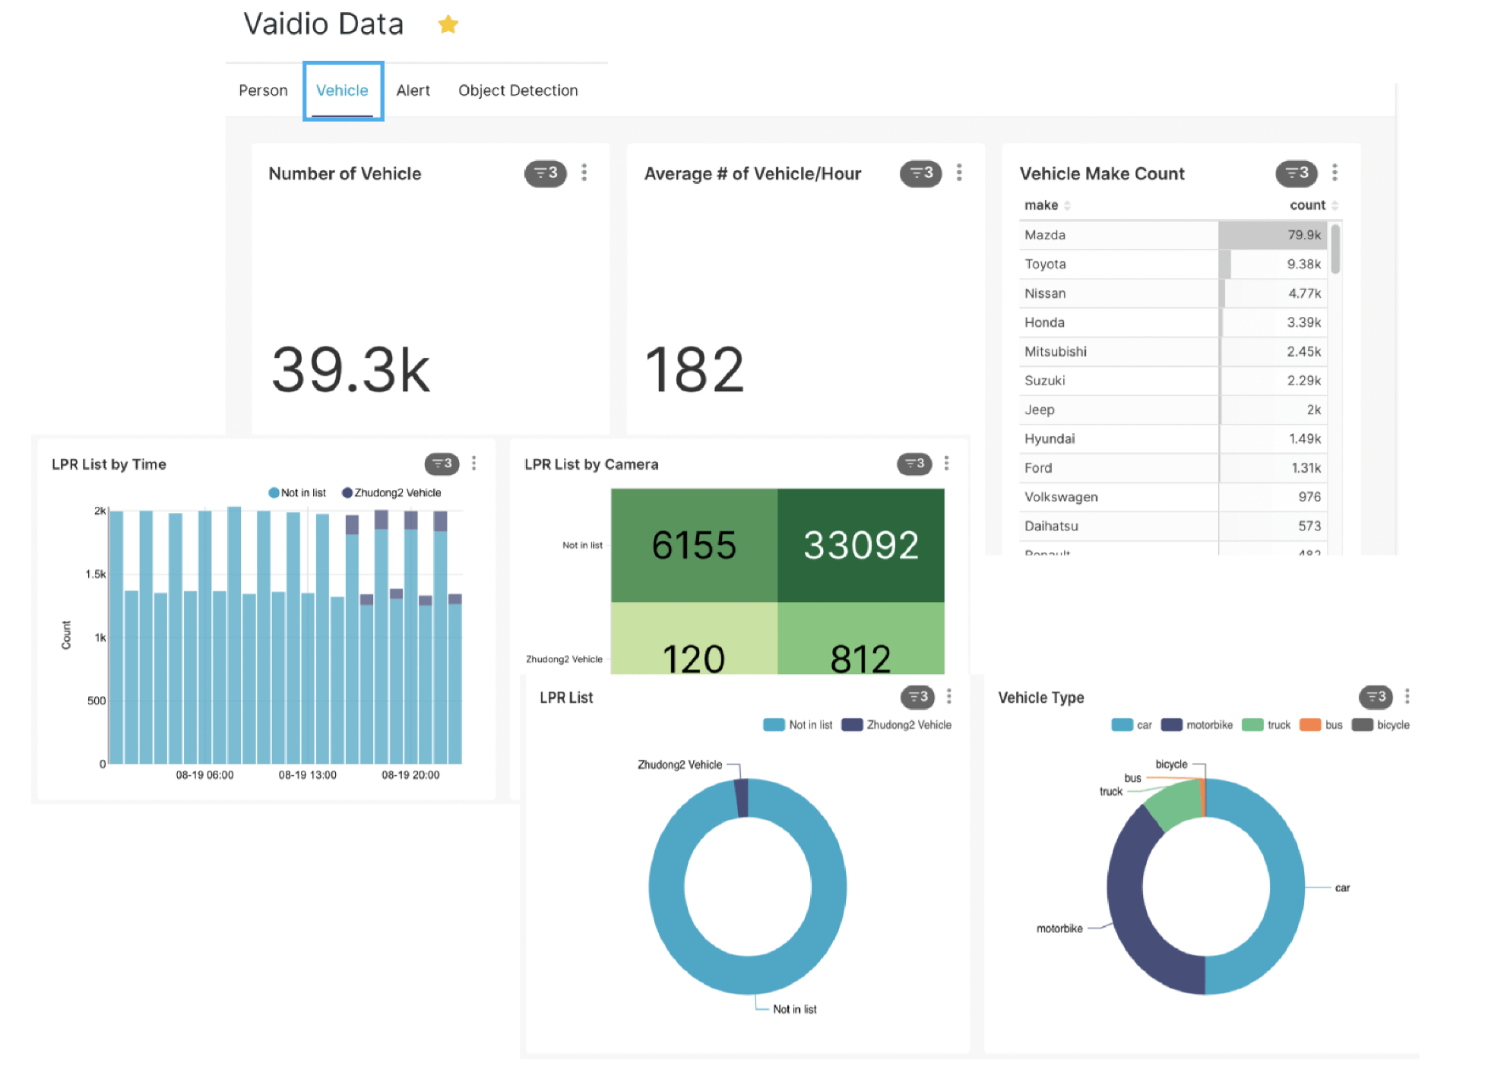Open the kebab menu on Vehicle Make Count
Image resolution: width=1488 pixels, height=1076 pixels.
point(1334,173)
